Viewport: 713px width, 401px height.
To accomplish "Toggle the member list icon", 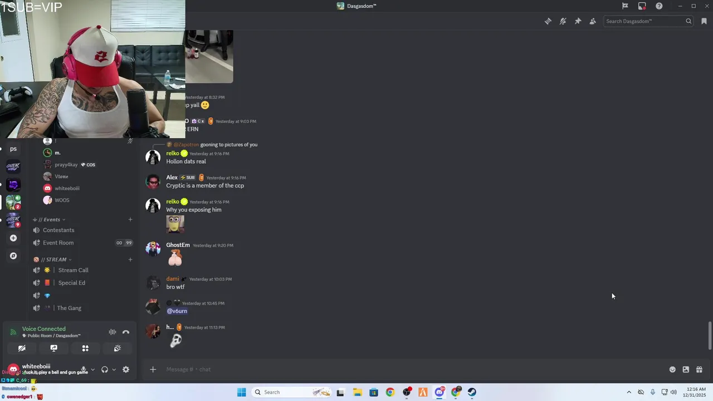I will (593, 21).
